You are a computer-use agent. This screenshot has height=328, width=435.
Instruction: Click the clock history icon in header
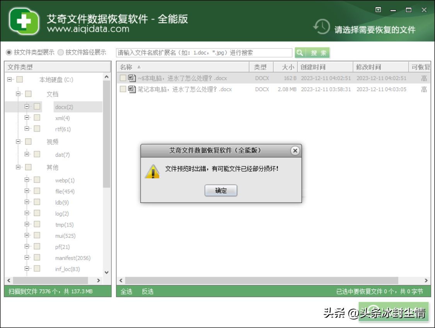[x=322, y=27]
